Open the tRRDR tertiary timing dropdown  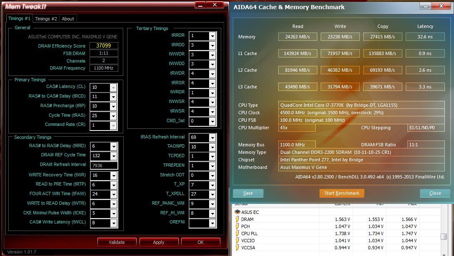(212, 36)
